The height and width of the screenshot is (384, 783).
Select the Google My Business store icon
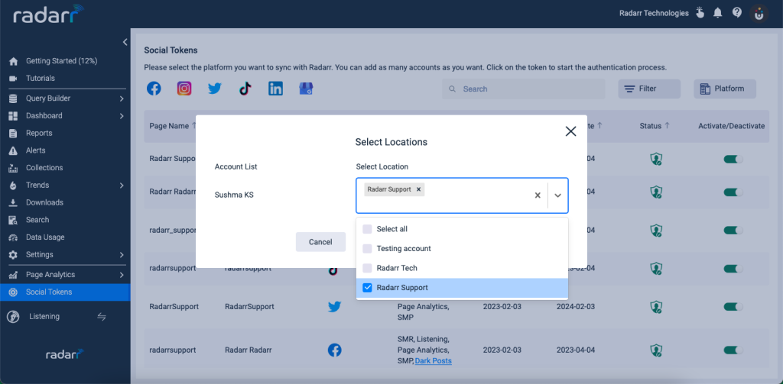306,89
